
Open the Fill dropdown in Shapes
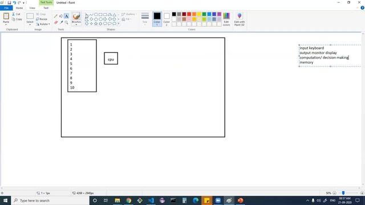coord(126,19)
